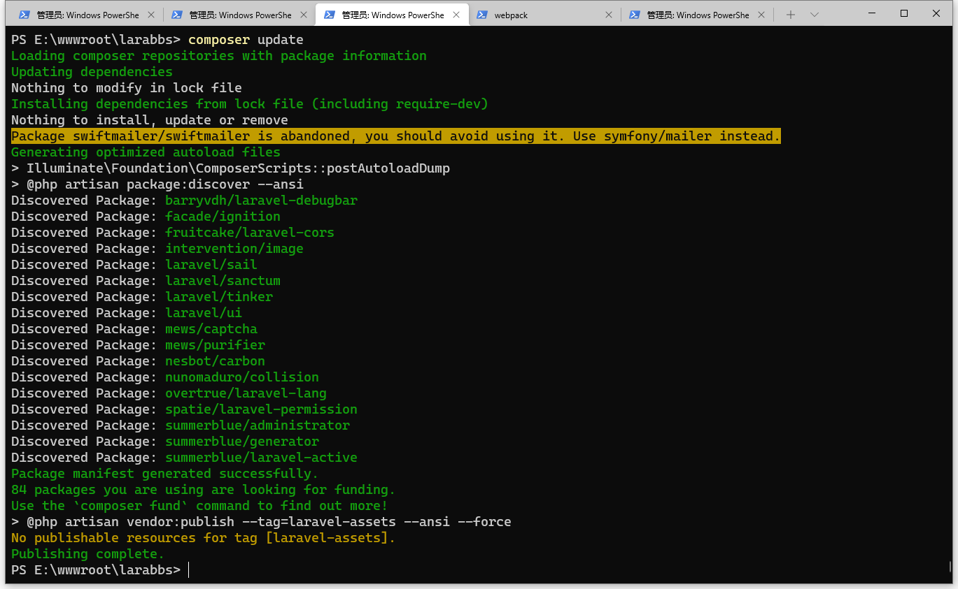
Task: Click the PowerShell icon on the last tab
Action: tap(634, 15)
